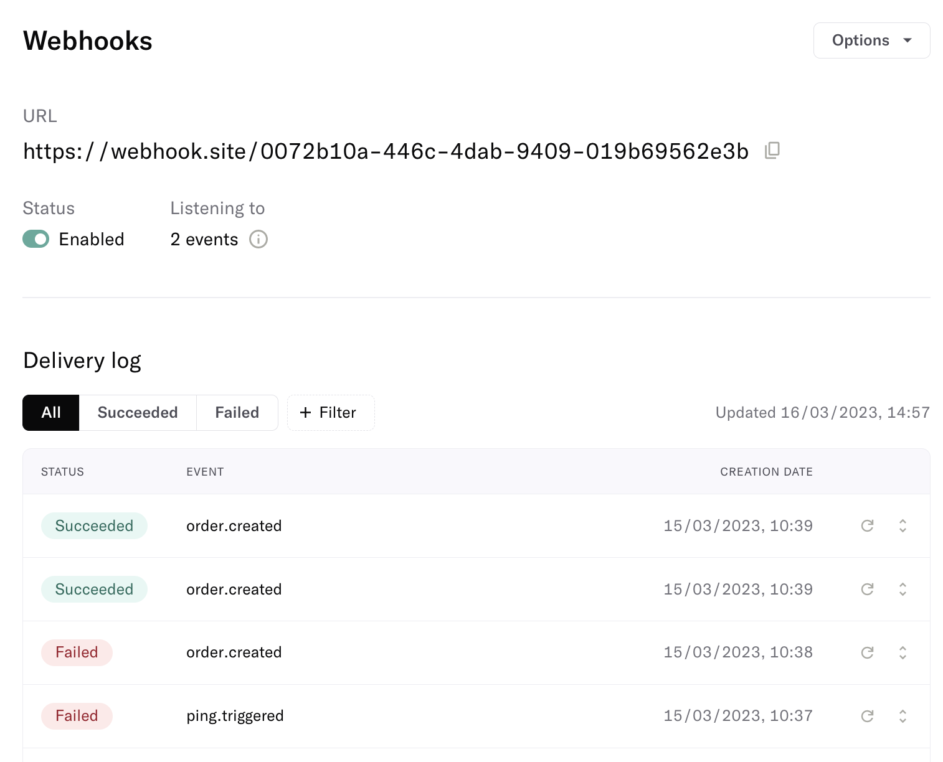The image size is (943, 762).
Task: Select the webhook.site URL text
Action: coord(386,151)
